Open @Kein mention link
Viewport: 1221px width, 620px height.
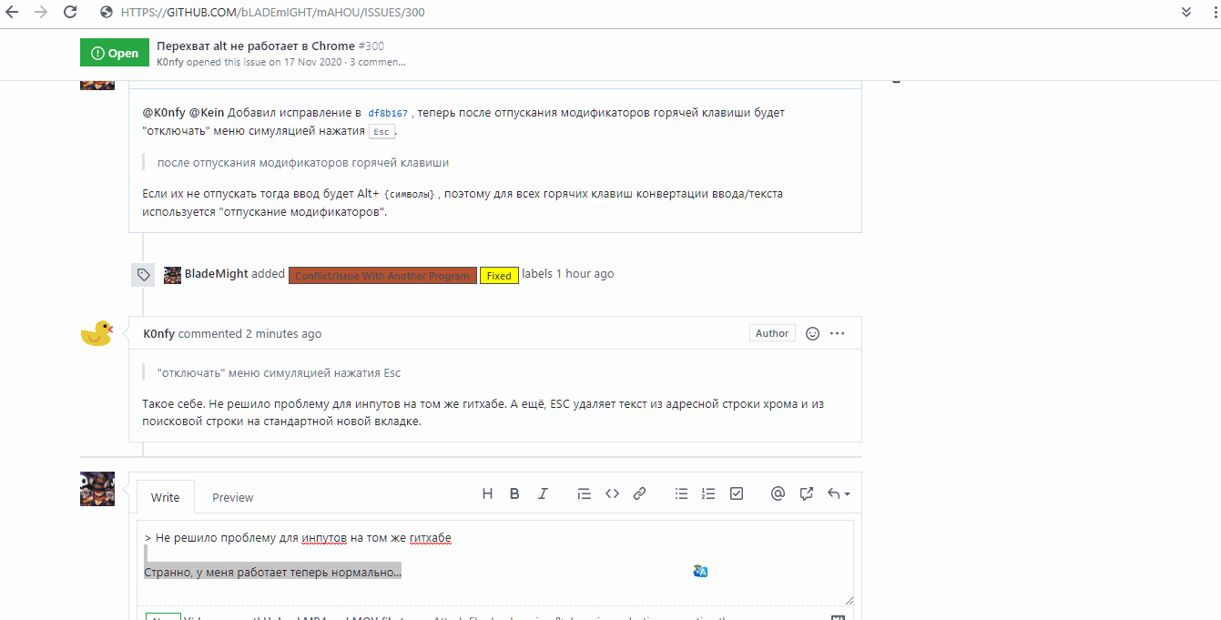click(207, 113)
